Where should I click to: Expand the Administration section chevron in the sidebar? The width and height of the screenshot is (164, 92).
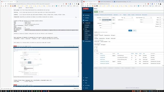pyautogui.click(x=92, y=41)
